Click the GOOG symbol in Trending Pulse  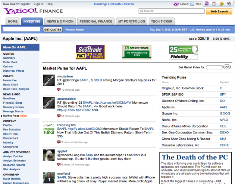point(225,113)
